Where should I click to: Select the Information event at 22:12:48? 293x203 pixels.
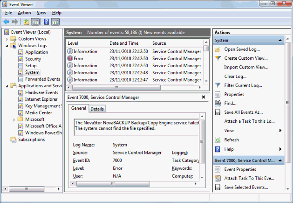click(x=135, y=73)
